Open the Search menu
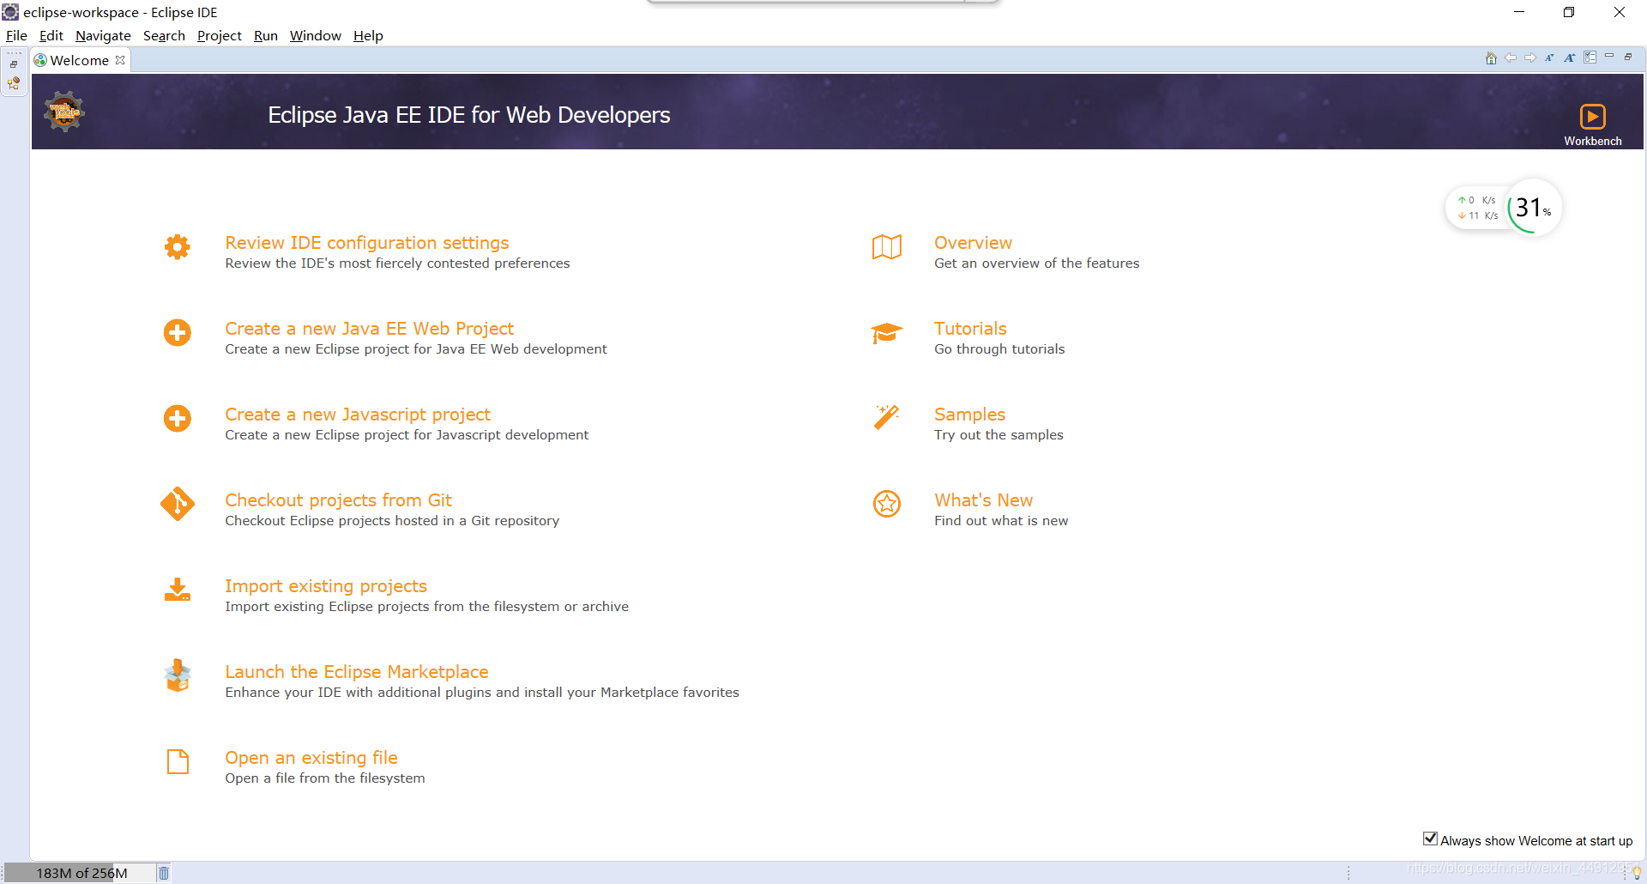Screen dimensions: 1647x884 (x=164, y=35)
